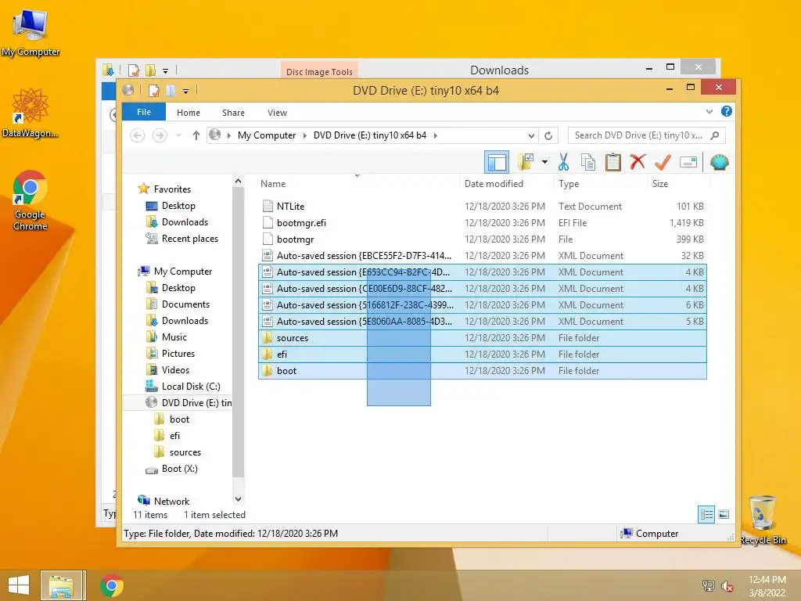Switch to the Home ribbon tab
Image resolution: width=801 pixels, height=601 pixels.
(189, 113)
